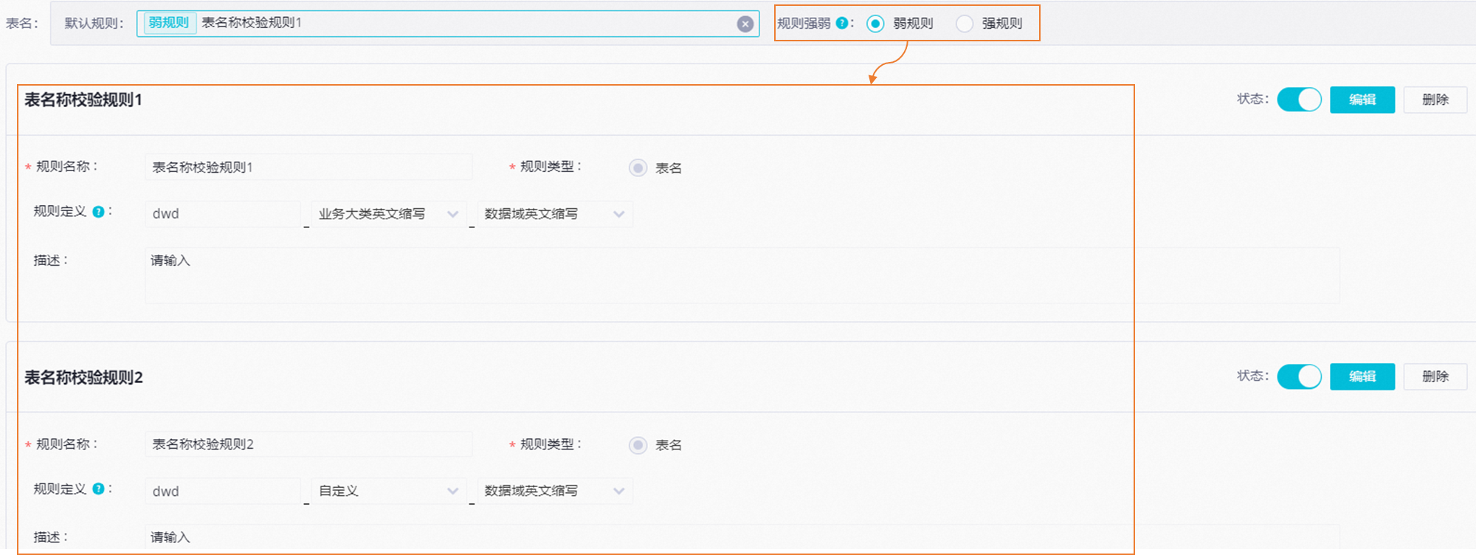Open help icon beside 规则定义 in rule 1
This screenshot has width=1476, height=555.
click(x=98, y=212)
